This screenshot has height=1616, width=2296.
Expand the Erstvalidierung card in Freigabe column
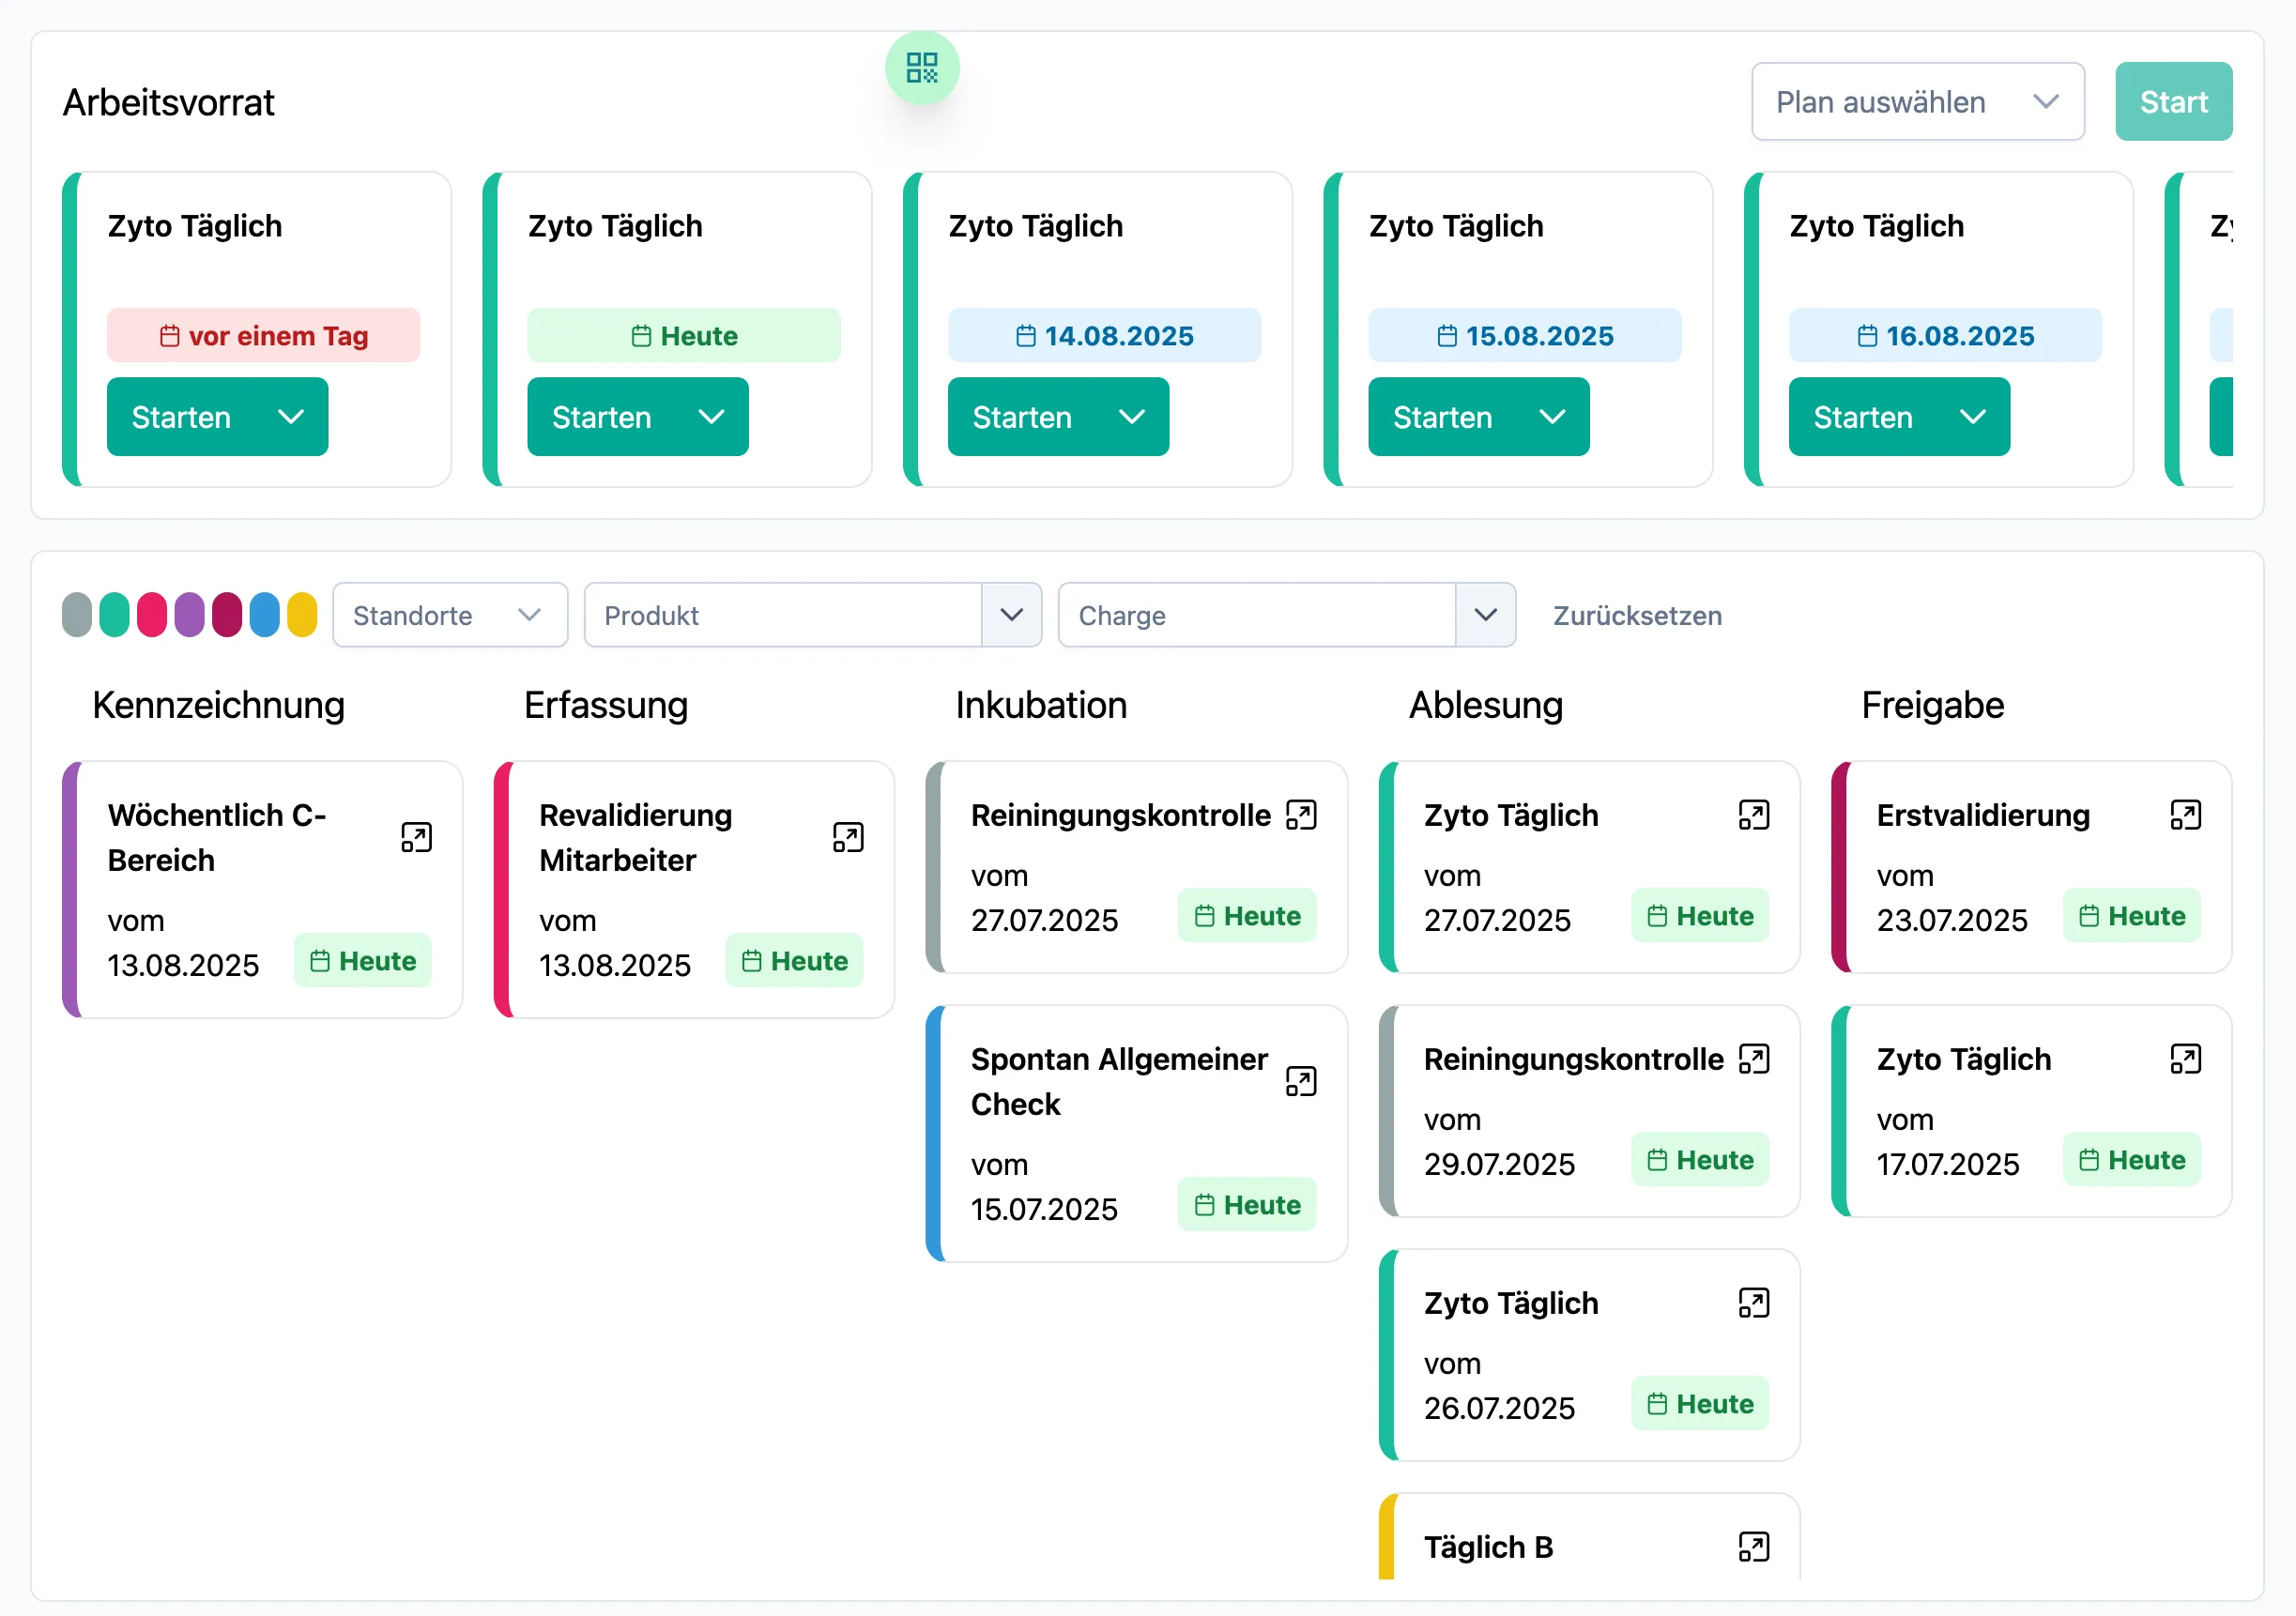point(2186,815)
